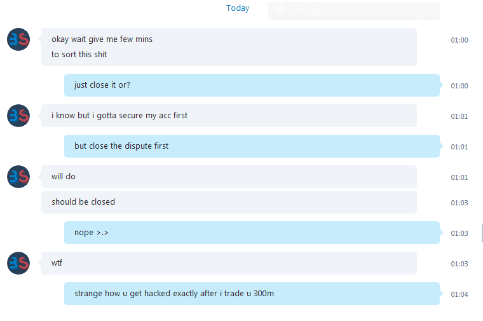Click the avatar next to "i know but i gotta secure"
Image resolution: width=483 pixels, height=321 pixels.
18,116
